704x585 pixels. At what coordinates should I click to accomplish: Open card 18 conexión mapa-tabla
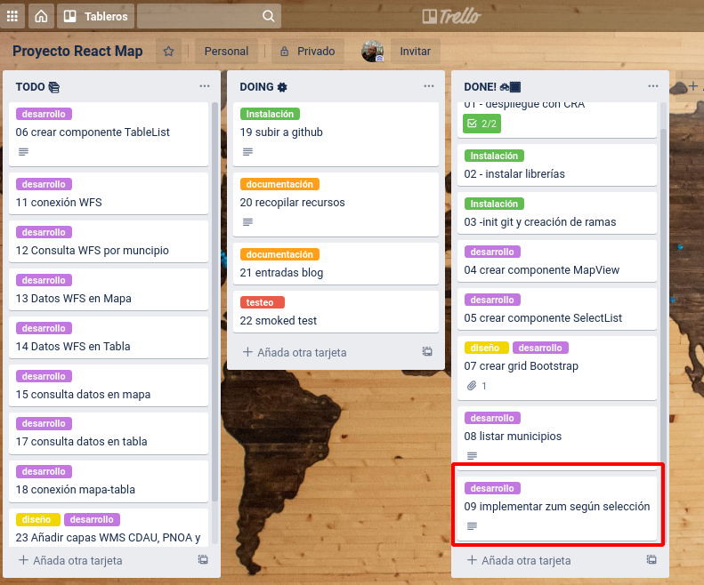(109, 481)
